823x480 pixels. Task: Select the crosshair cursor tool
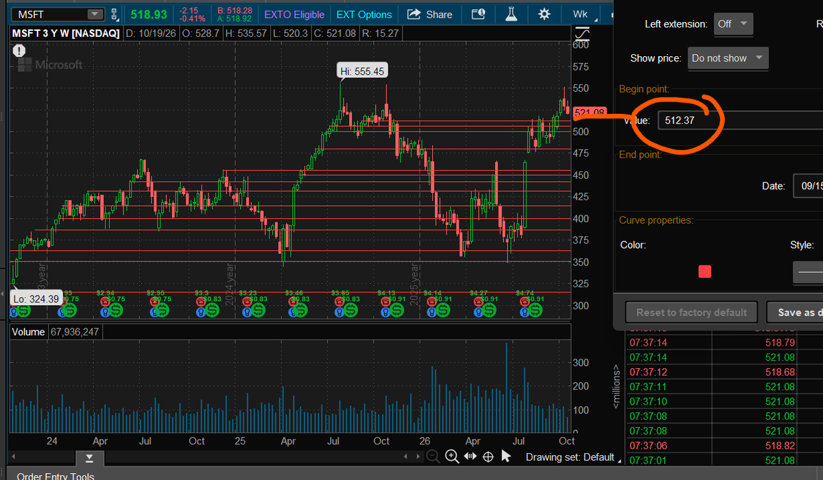click(488, 456)
